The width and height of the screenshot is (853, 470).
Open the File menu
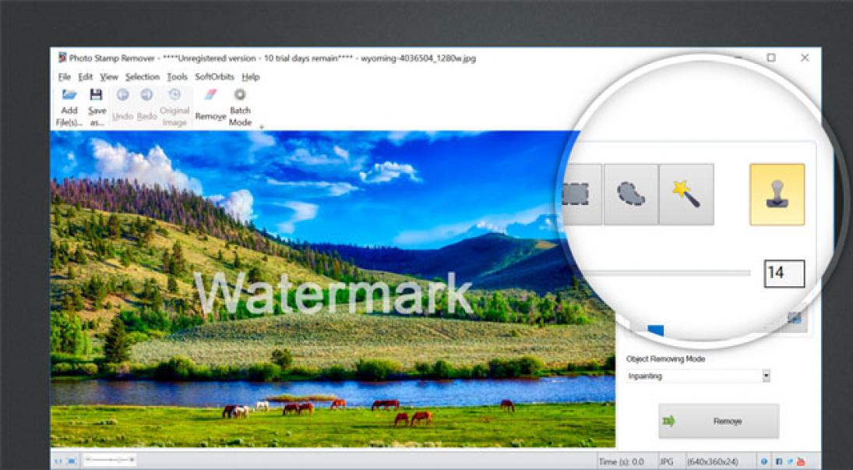[64, 77]
